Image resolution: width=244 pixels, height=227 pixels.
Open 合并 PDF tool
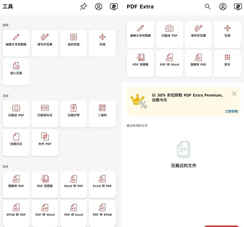pyautogui.click(x=45, y=142)
